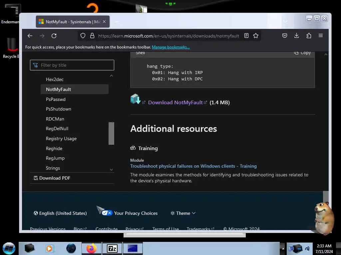Open the Contribute footer link
Image resolution: width=341 pixels, height=255 pixels.
[107, 229]
